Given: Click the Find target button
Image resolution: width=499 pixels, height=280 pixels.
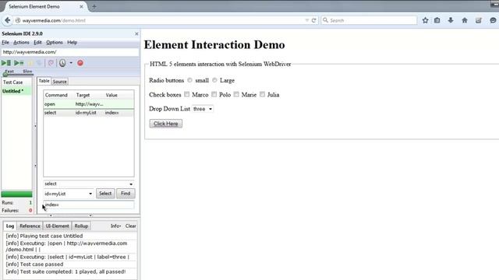Looking at the screenshot, I should pyautogui.click(x=126, y=194).
